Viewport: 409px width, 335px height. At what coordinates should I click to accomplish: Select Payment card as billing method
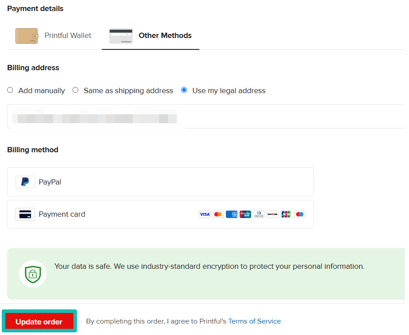161,214
